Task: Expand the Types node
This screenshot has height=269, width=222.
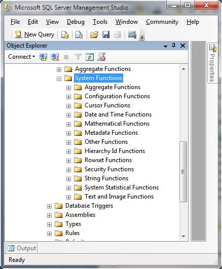Action: point(49,224)
